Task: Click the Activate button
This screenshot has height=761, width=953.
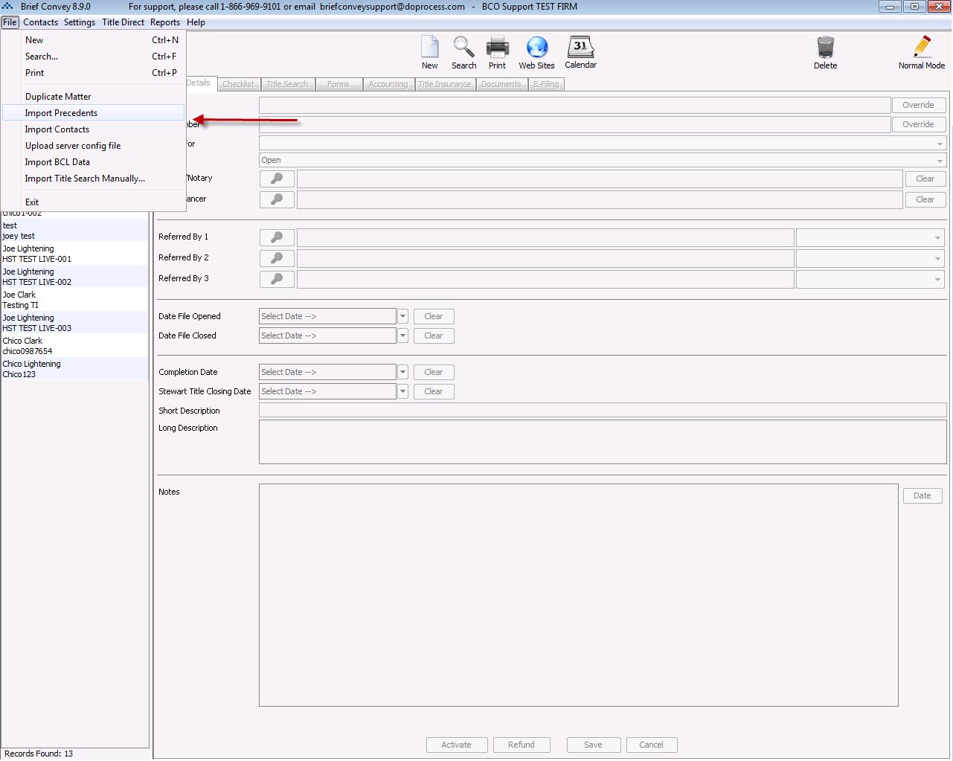Action: click(456, 745)
